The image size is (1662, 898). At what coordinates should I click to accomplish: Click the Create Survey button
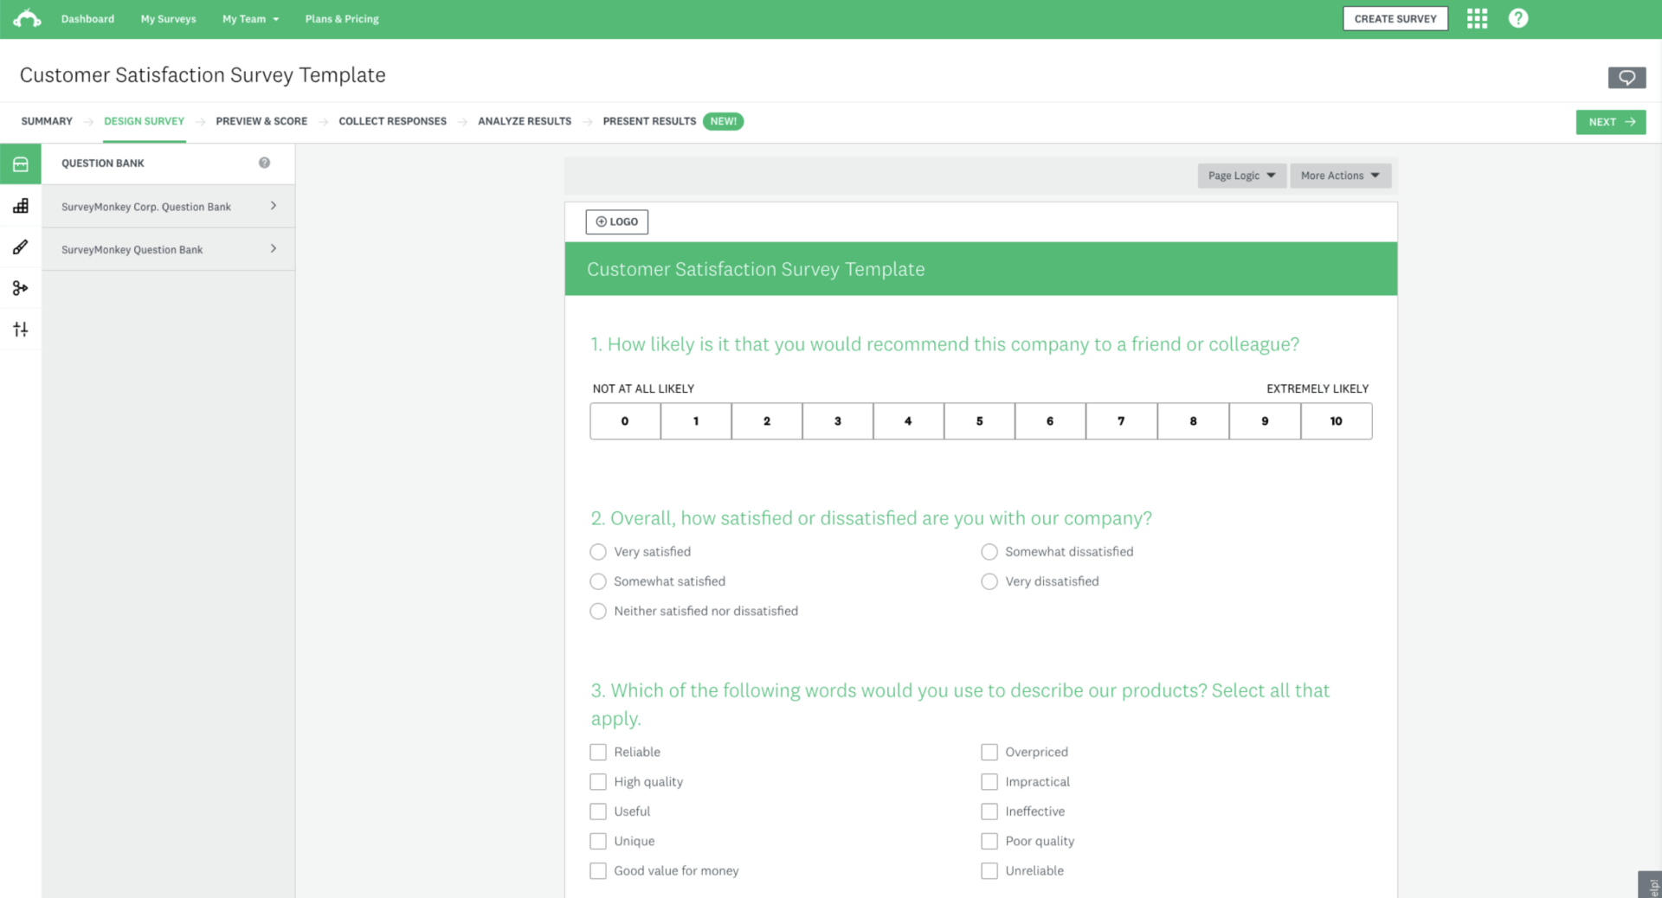pos(1395,18)
